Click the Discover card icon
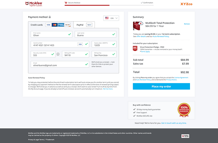Viewport: 218px width, 143px height. (x=67, y=25)
